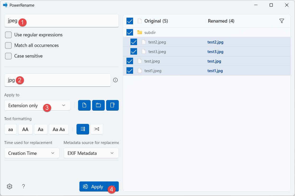Viewport: 295px width, 196px height.
Task: Open the Creation Time dropdown
Action: coord(32,153)
